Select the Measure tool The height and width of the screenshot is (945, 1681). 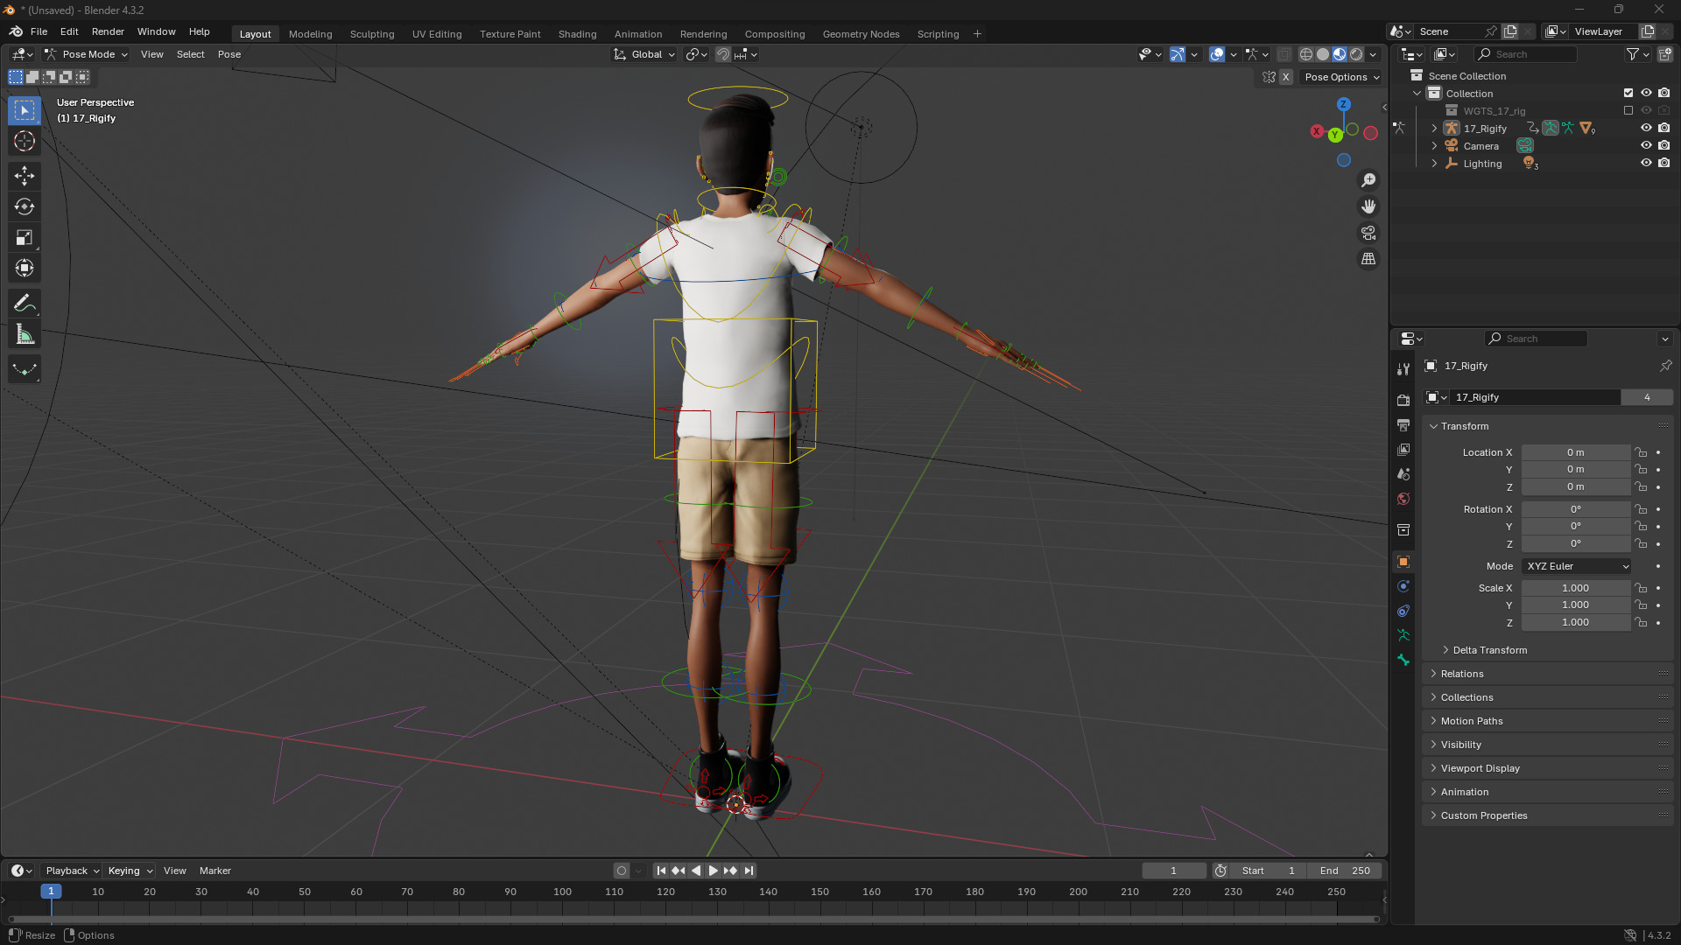25,334
